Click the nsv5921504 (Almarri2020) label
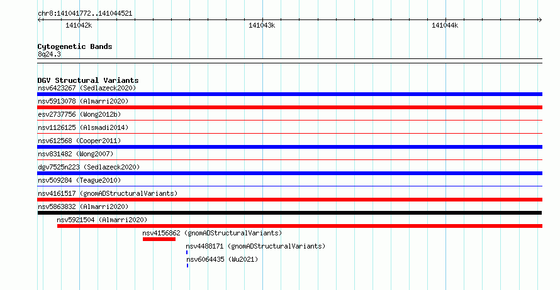 click(x=102, y=220)
